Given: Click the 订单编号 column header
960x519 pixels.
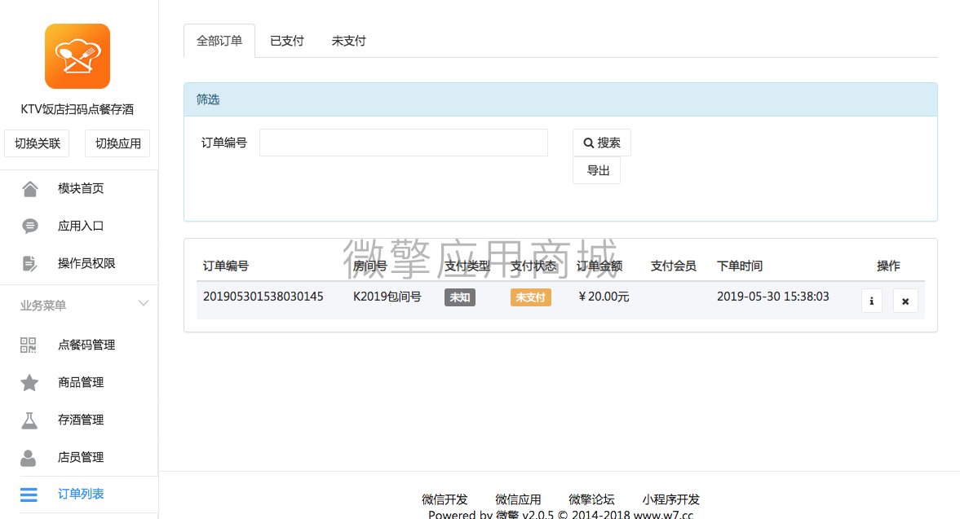Looking at the screenshot, I should click(x=226, y=266).
